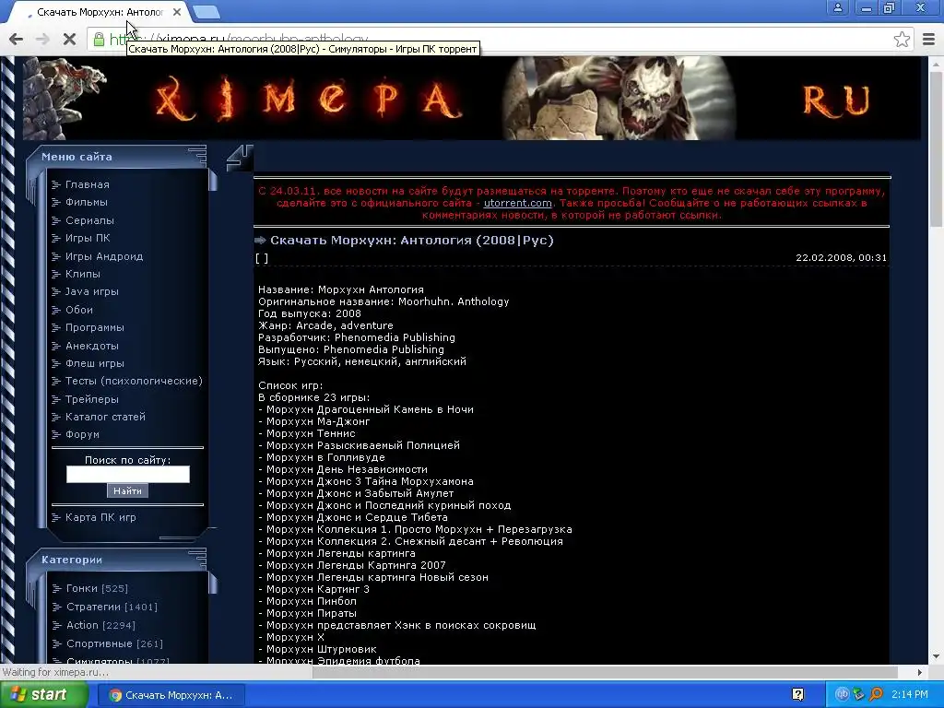Close the Морхухн tab
This screenshot has height=708, width=944.
coord(177,12)
